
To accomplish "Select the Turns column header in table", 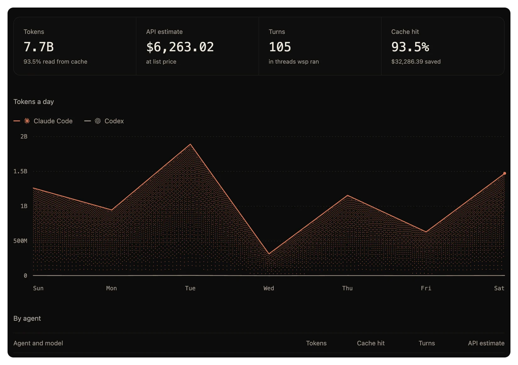I will tap(427, 343).
